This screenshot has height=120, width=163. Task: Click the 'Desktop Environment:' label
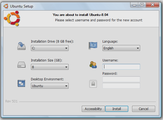47,79
